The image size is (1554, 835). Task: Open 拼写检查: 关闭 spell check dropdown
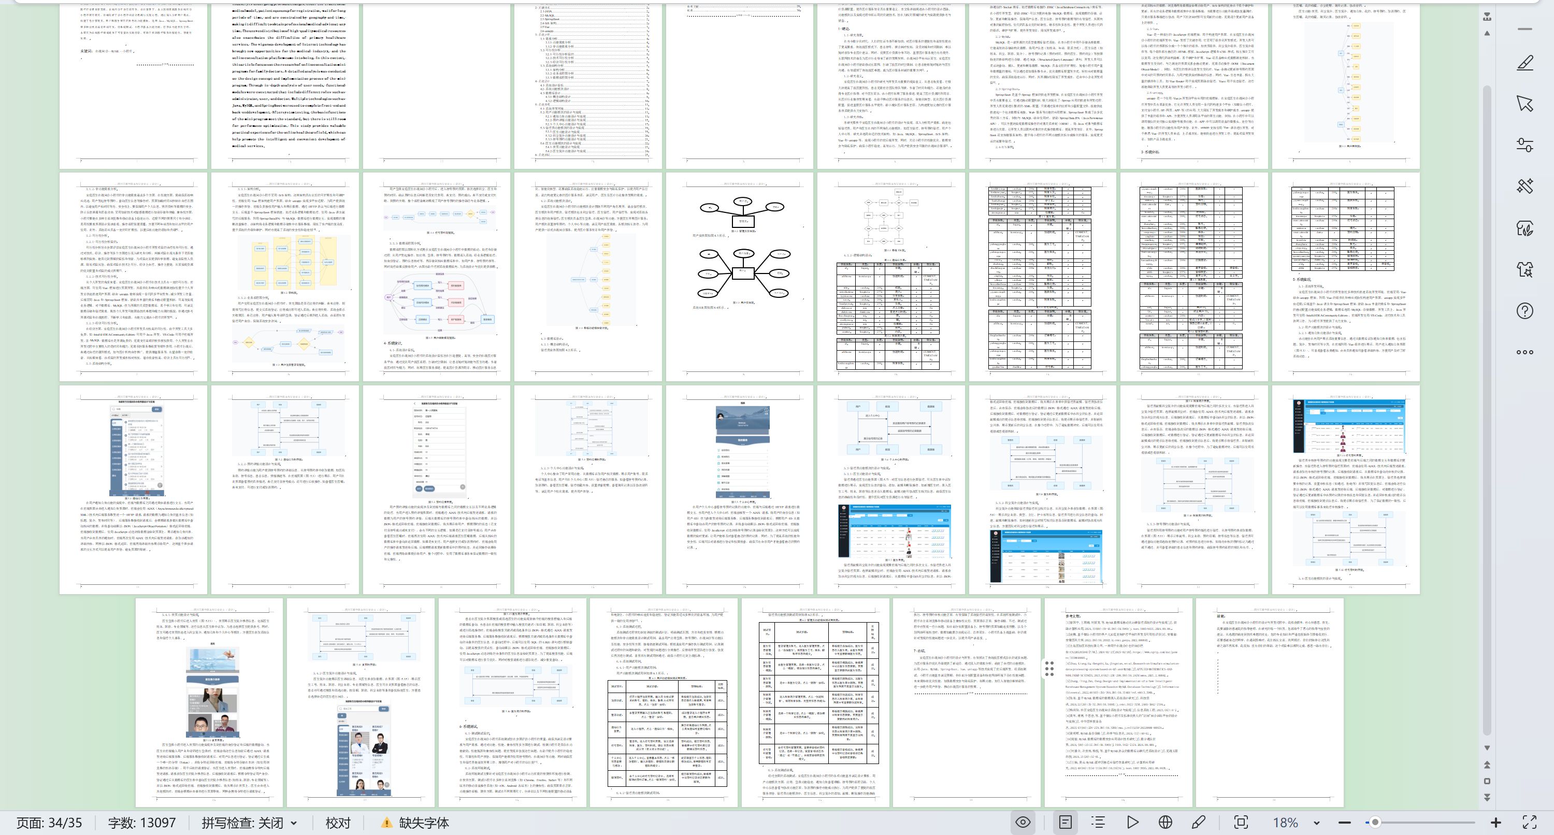click(x=249, y=823)
